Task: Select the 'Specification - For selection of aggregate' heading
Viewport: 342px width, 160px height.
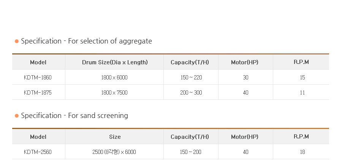Action: pos(86,41)
